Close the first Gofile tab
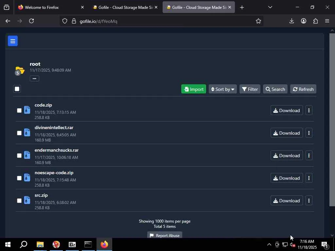Viewport: 335px width, 251px height. tap(156, 7)
